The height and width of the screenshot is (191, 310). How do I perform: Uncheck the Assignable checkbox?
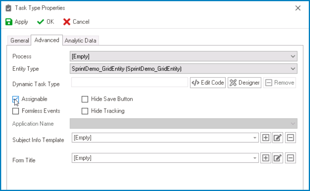click(16, 99)
